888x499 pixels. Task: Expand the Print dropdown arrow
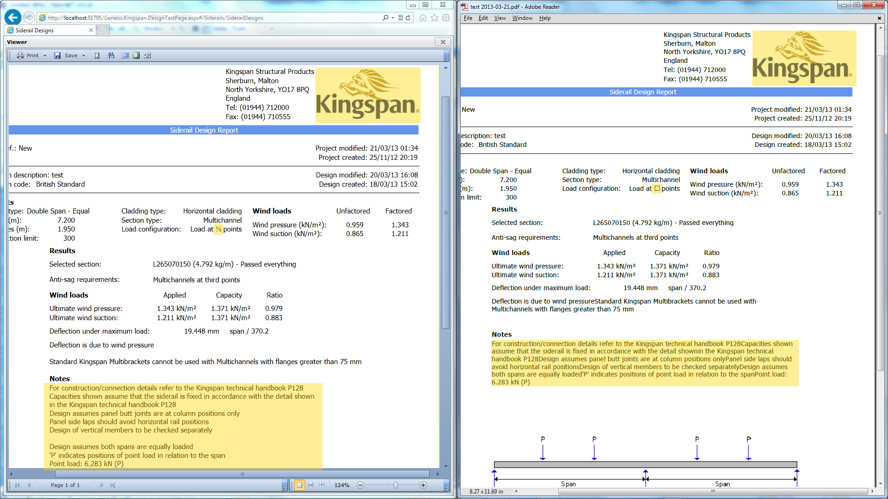[45, 55]
